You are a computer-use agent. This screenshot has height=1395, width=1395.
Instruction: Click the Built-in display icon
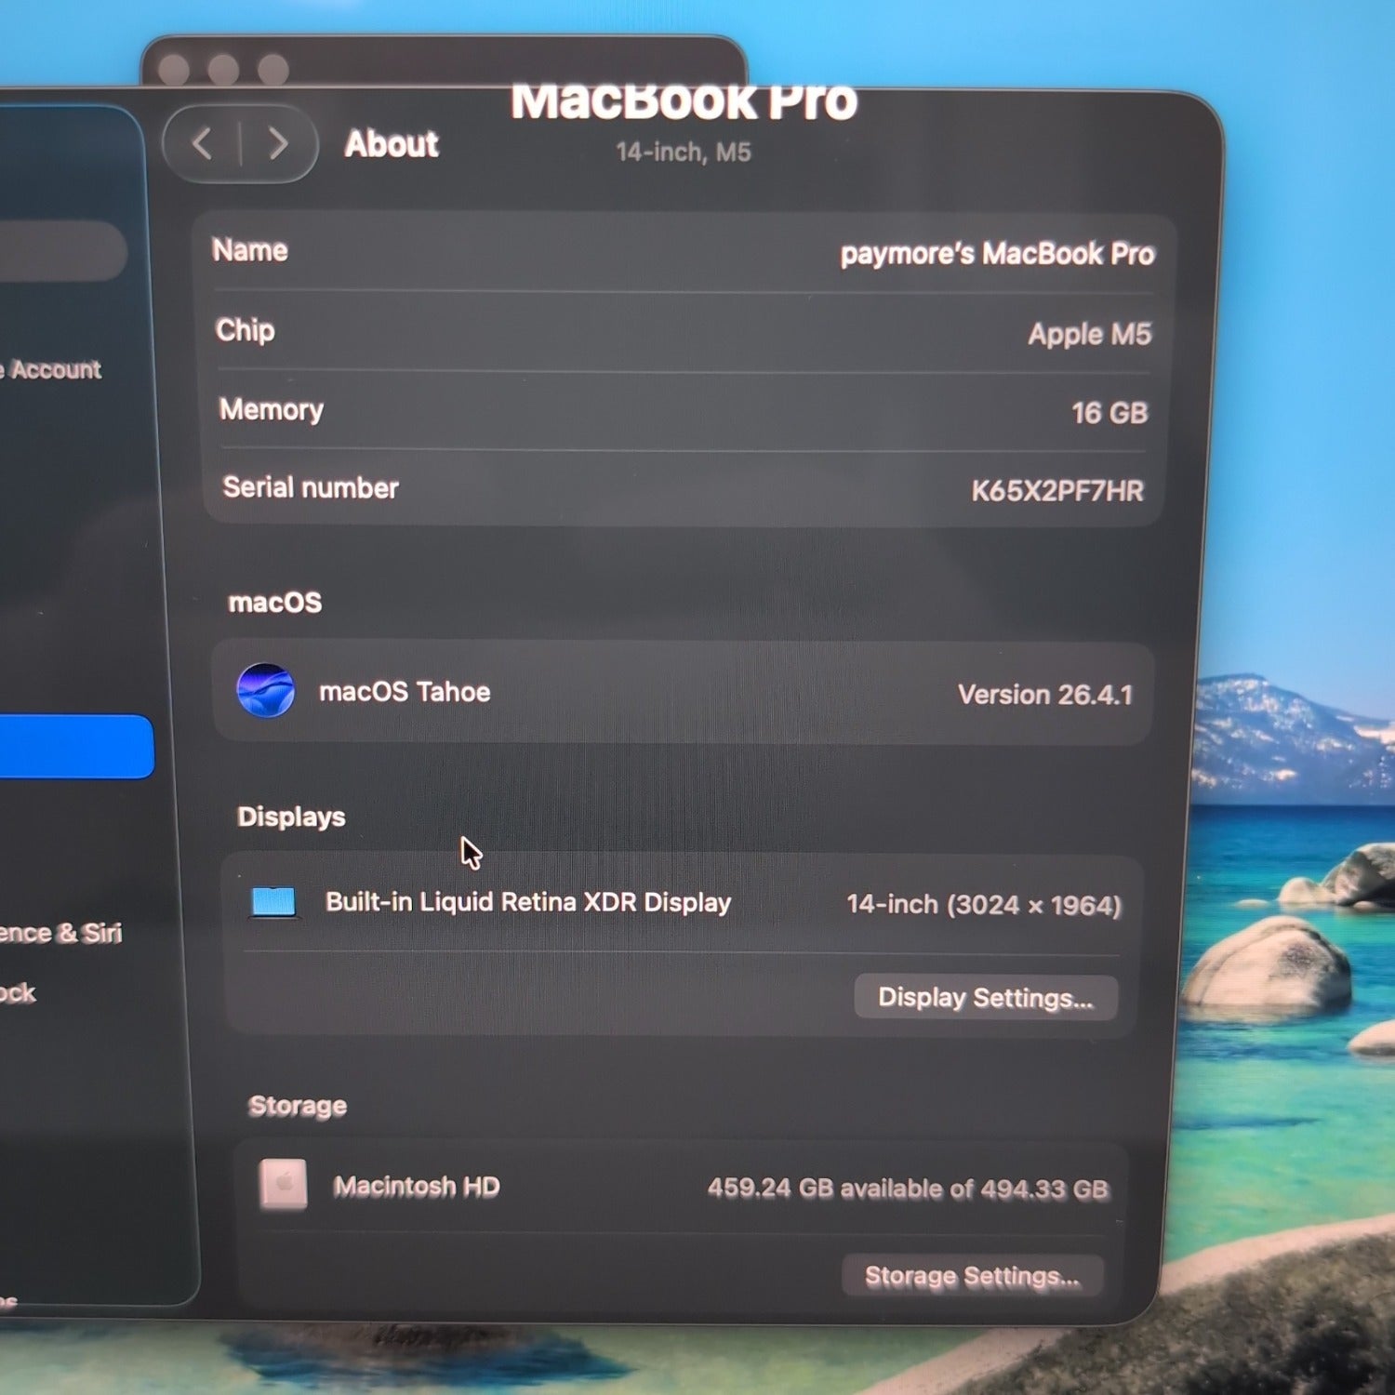click(273, 902)
